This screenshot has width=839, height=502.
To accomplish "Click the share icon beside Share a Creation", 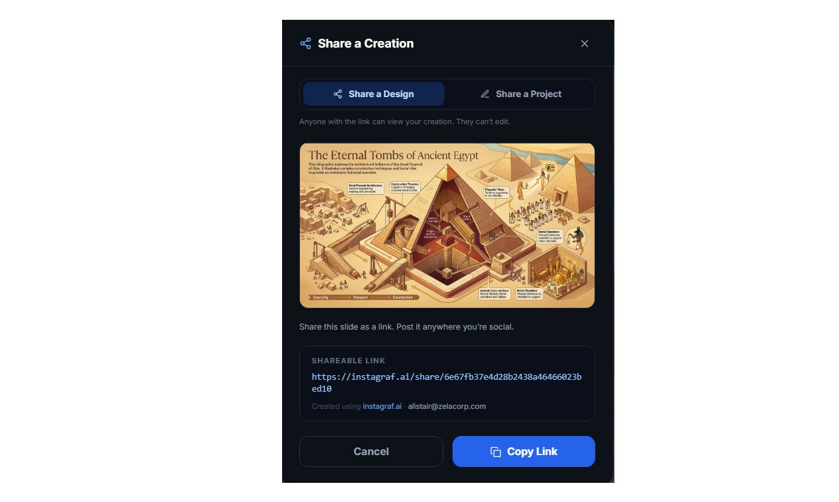I will click(305, 44).
